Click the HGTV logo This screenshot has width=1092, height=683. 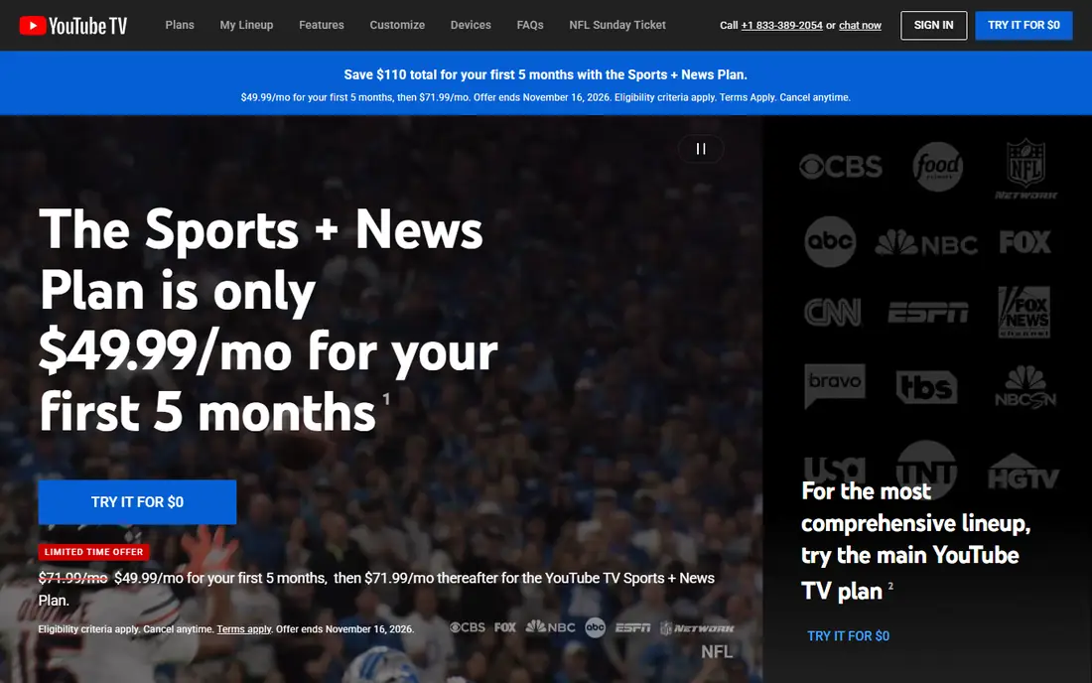click(1024, 472)
